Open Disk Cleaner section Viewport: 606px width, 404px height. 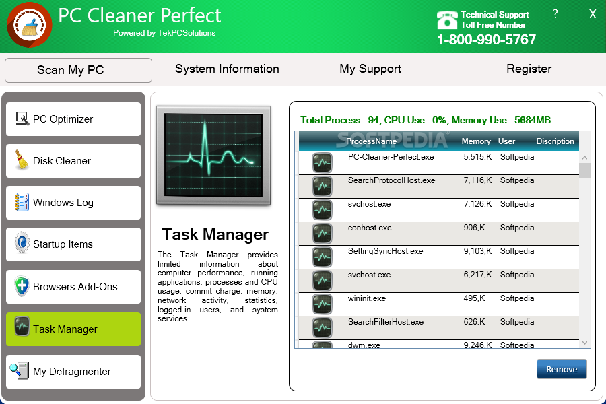73,161
